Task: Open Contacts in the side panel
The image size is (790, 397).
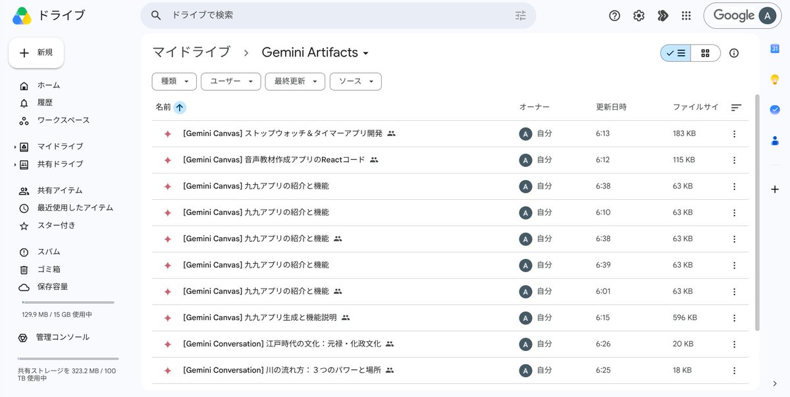Action: tap(775, 140)
